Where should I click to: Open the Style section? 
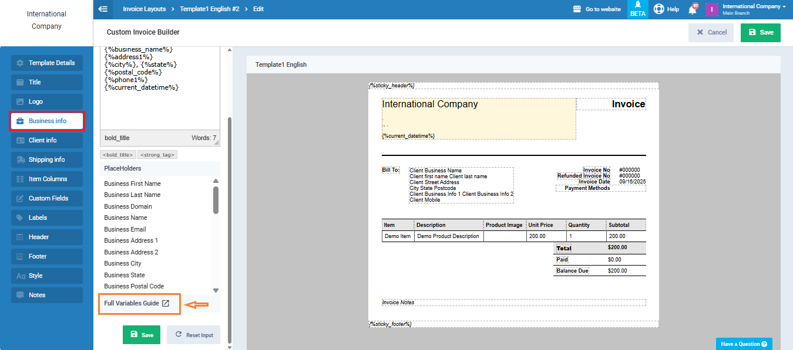click(x=47, y=276)
